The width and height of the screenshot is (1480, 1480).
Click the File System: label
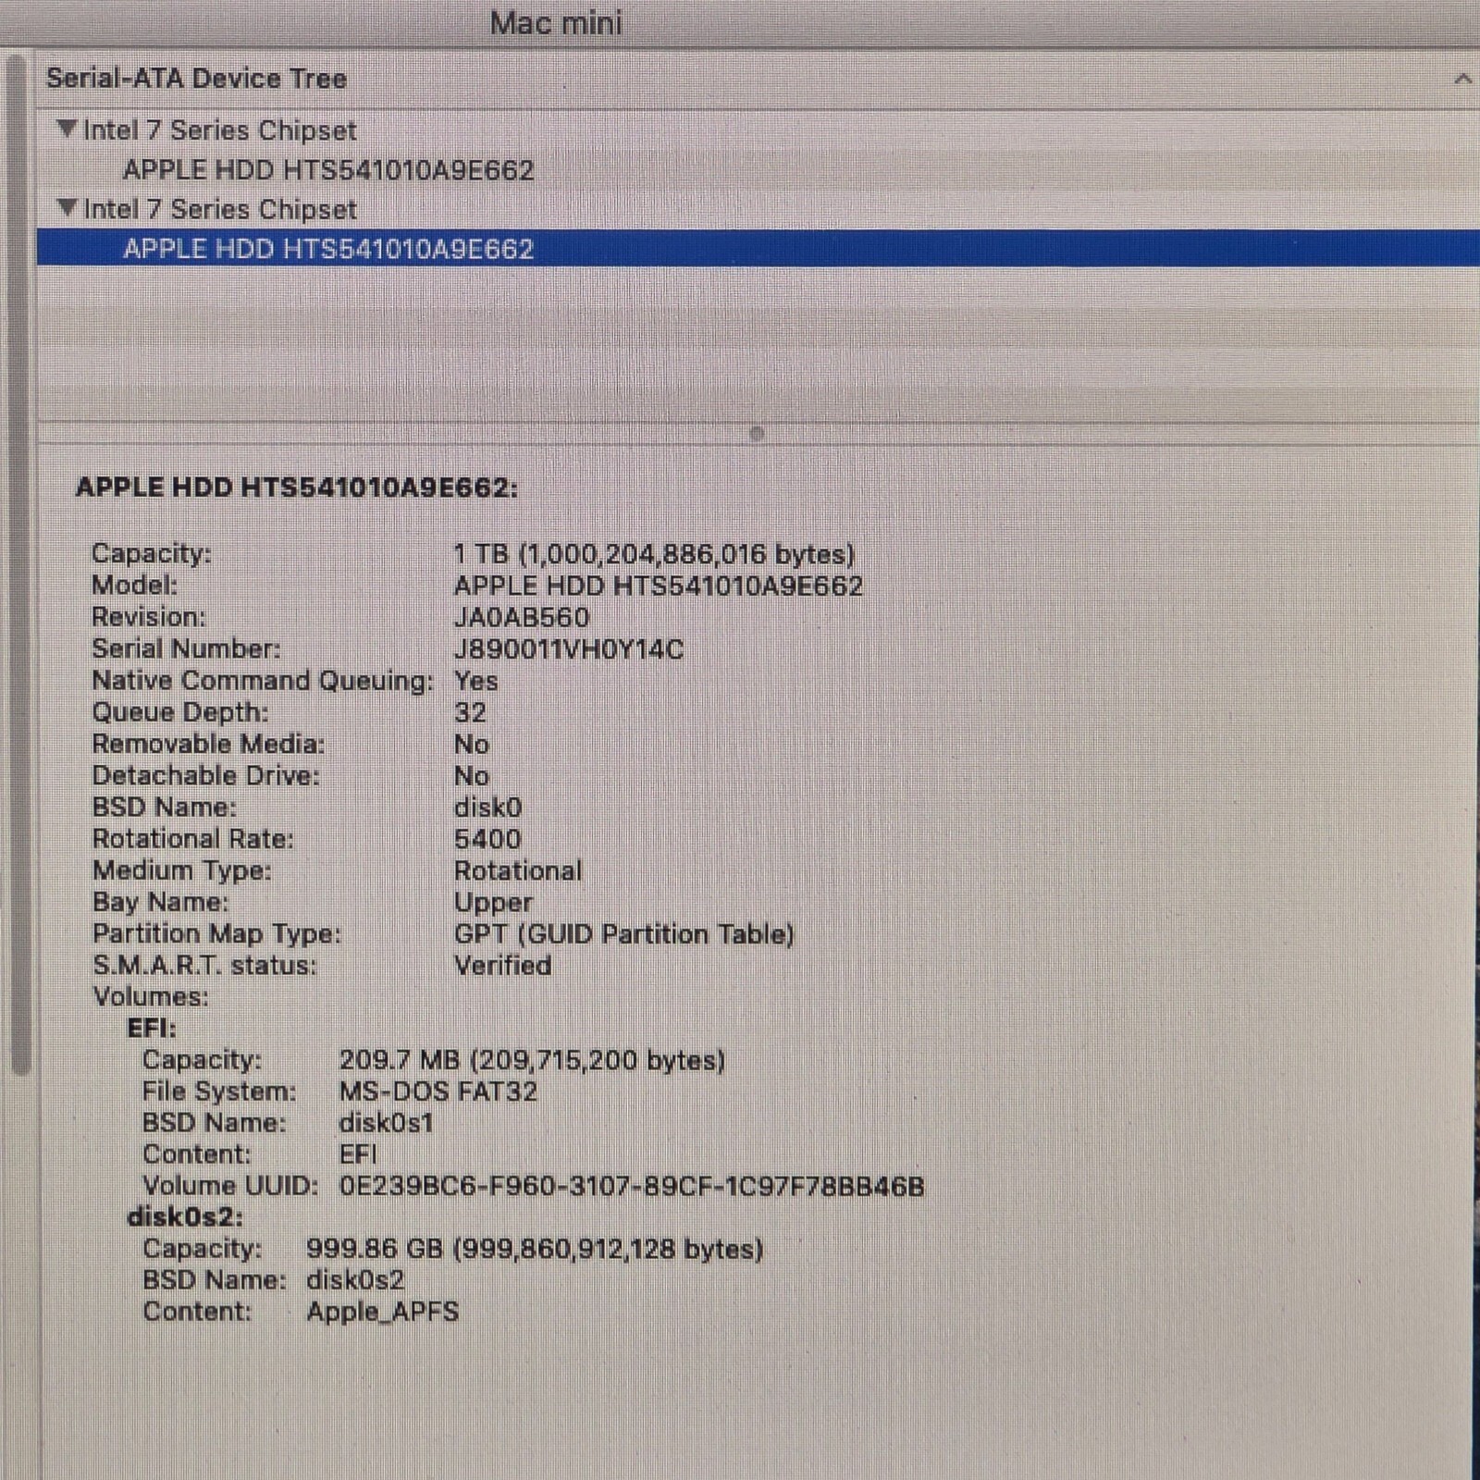219,1091
